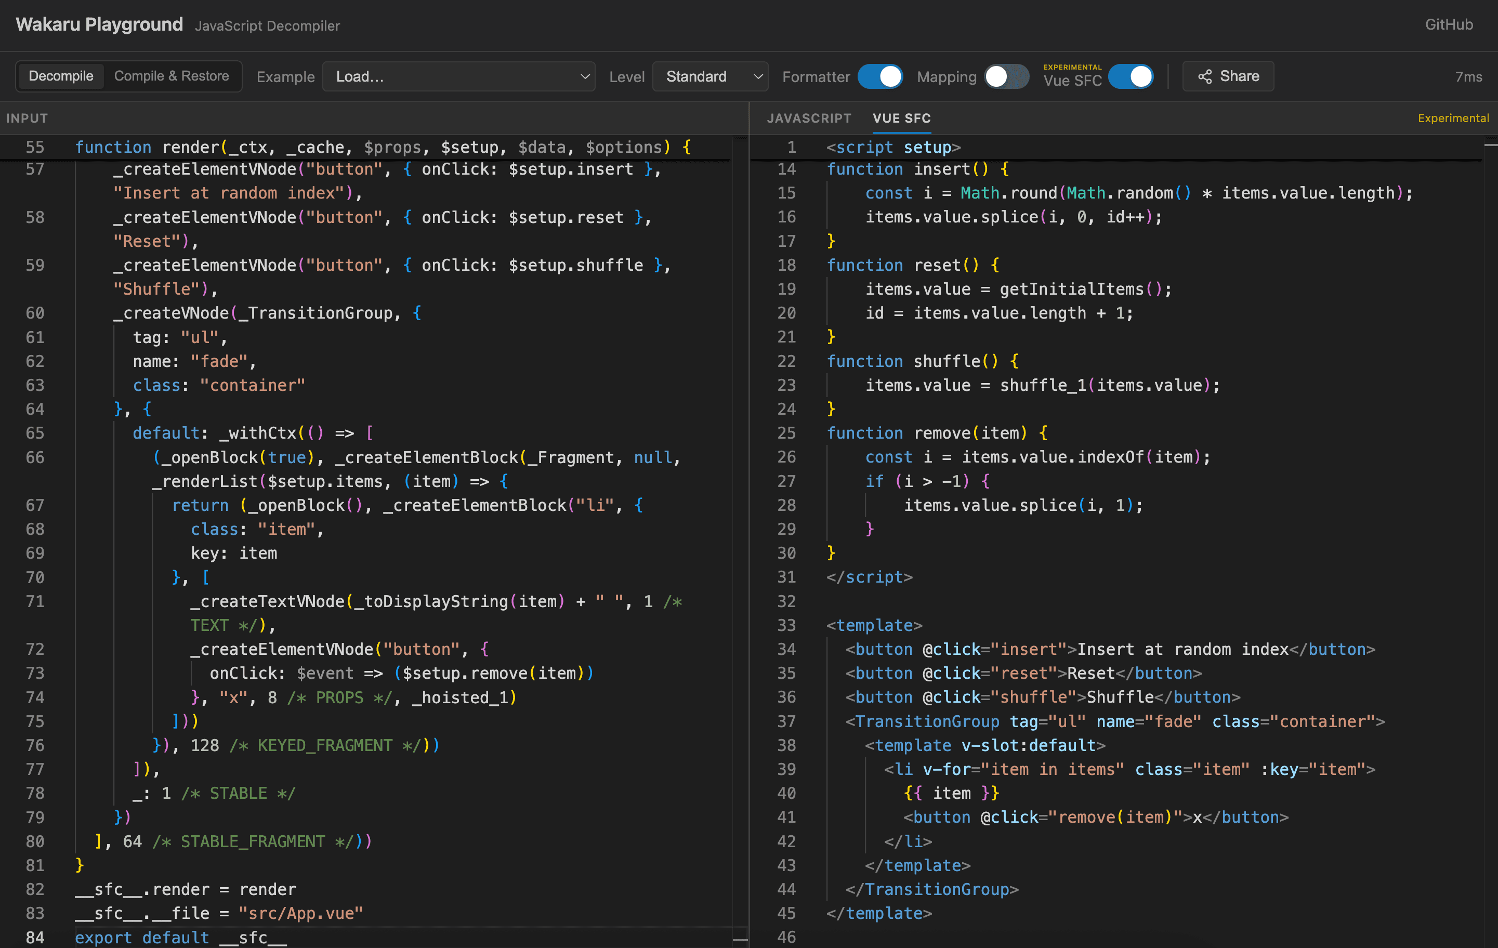
Task: Click the '_createVNode(_TransitionGroup' code line
Action: [x=268, y=313]
